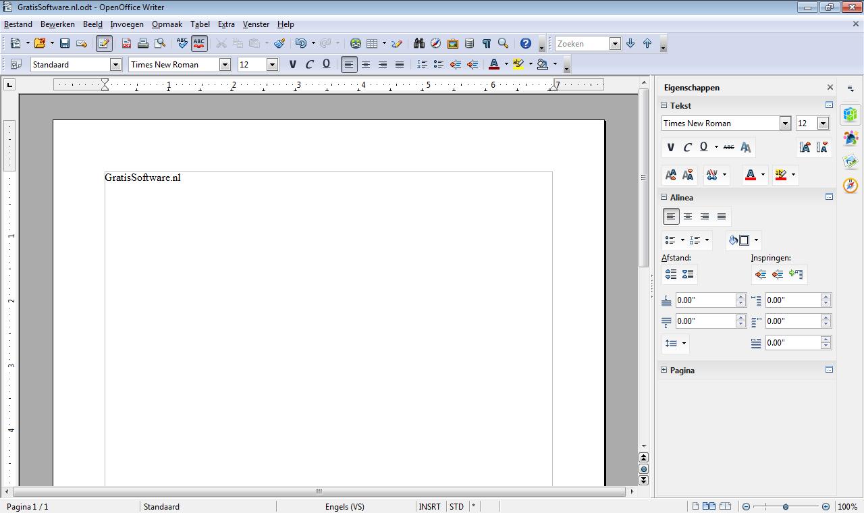Toggle AutoSpellcheck on the toolbar
The image size is (864, 513).
199,43
